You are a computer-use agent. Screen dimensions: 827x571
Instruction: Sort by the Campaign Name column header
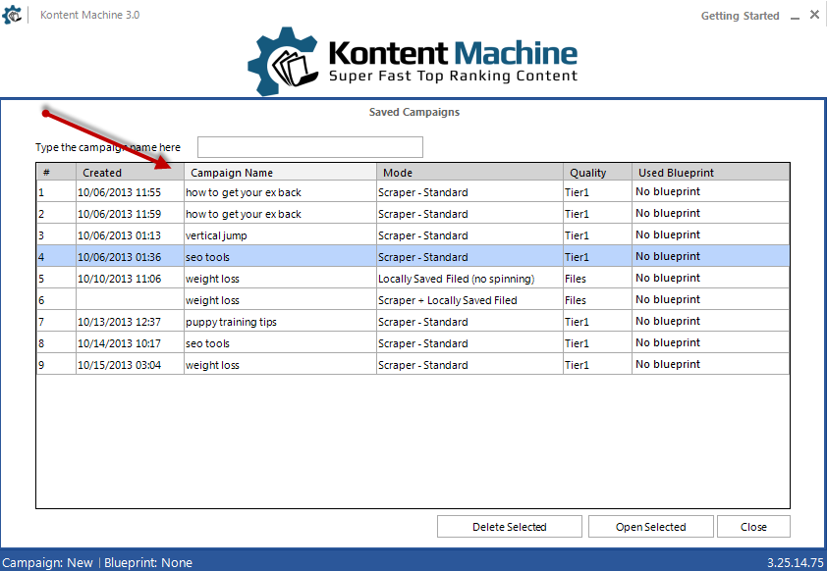click(280, 173)
